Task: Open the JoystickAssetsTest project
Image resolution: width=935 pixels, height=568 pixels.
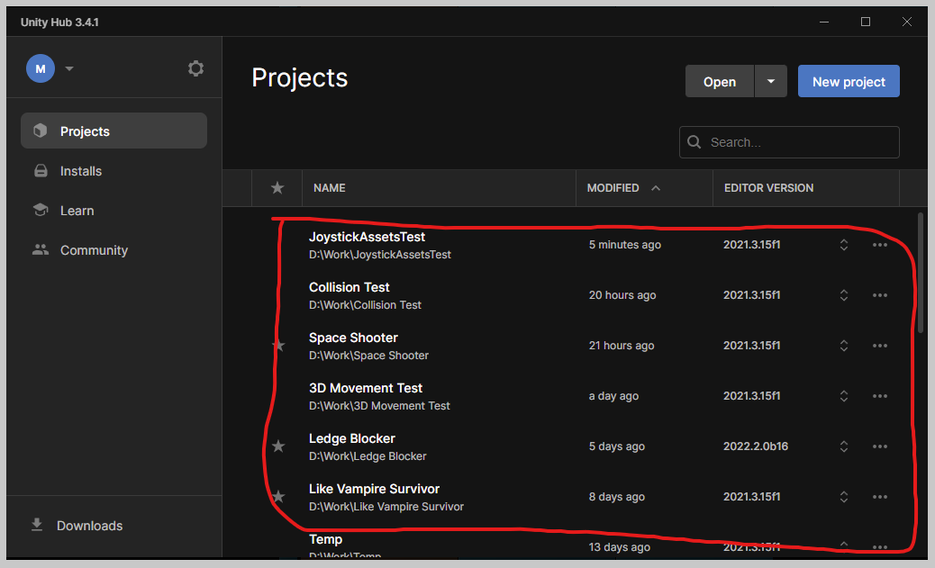Action: pos(367,238)
